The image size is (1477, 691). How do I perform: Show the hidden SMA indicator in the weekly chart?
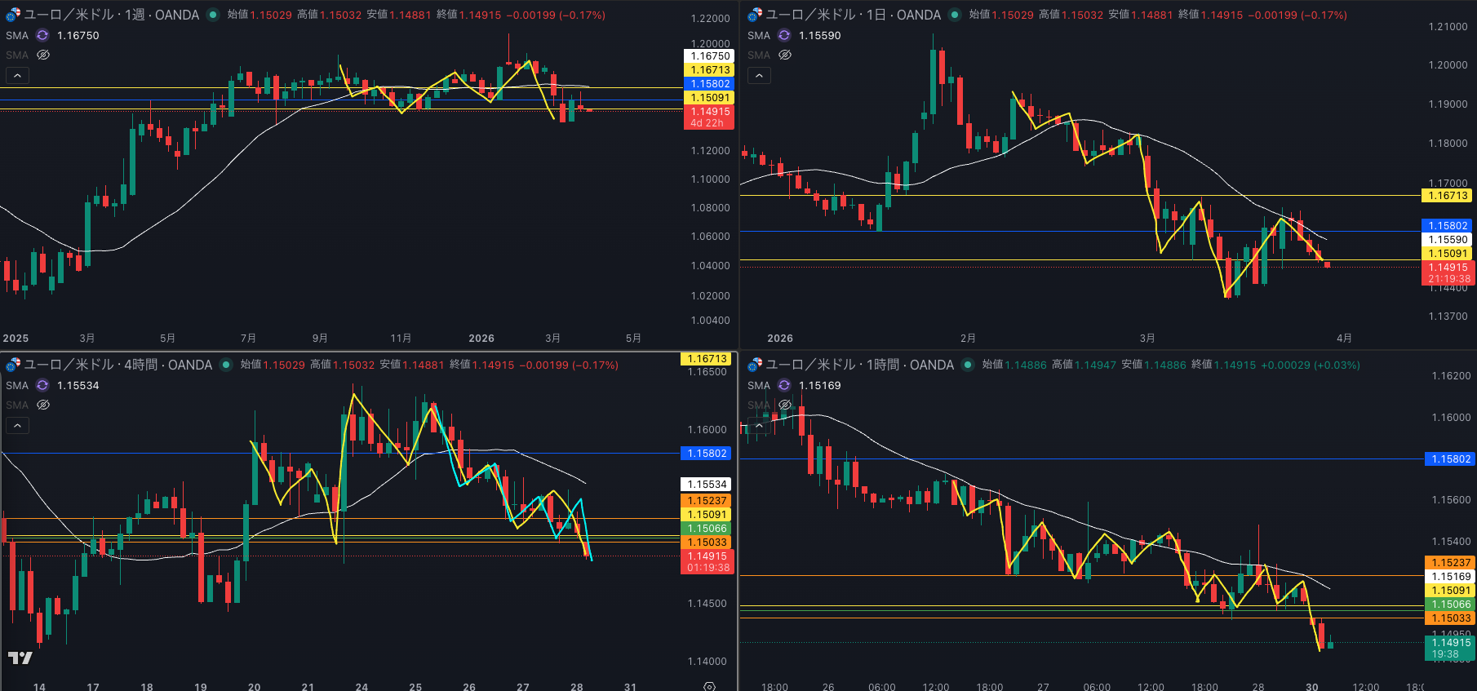click(43, 55)
